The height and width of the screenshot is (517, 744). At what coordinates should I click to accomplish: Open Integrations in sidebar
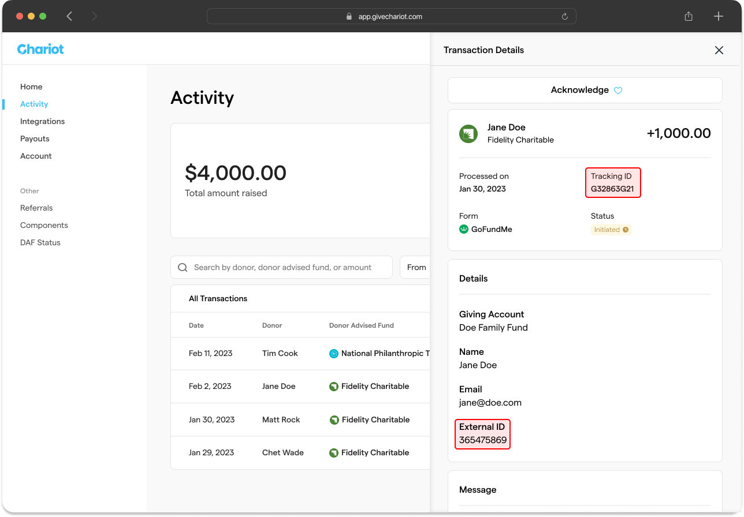coord(42,121)
